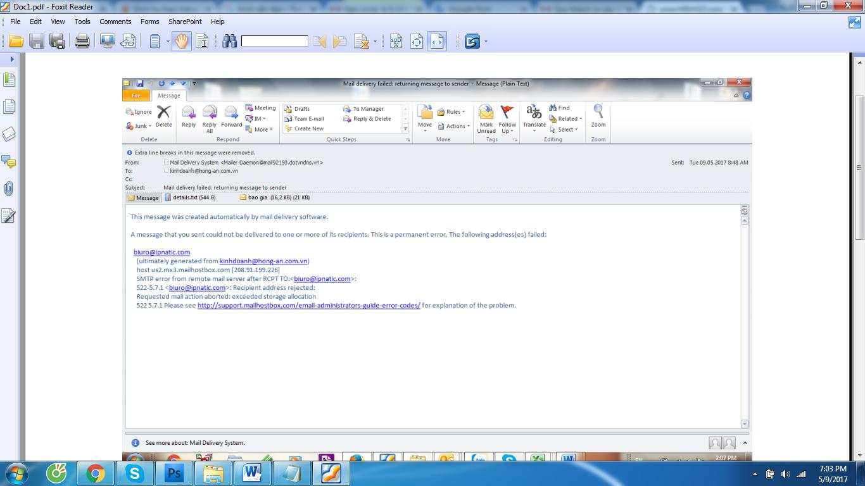Click the Forward button in pictured Outlook ribbon
This screenshot has height=486, width=865.
tap(232, 117)
